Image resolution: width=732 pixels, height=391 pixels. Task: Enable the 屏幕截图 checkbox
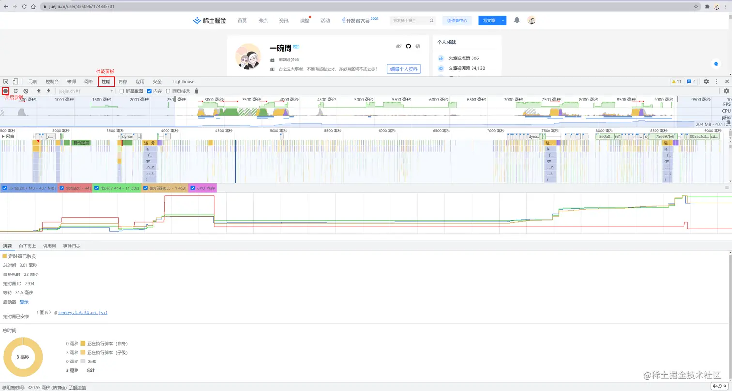pos(122,91)
